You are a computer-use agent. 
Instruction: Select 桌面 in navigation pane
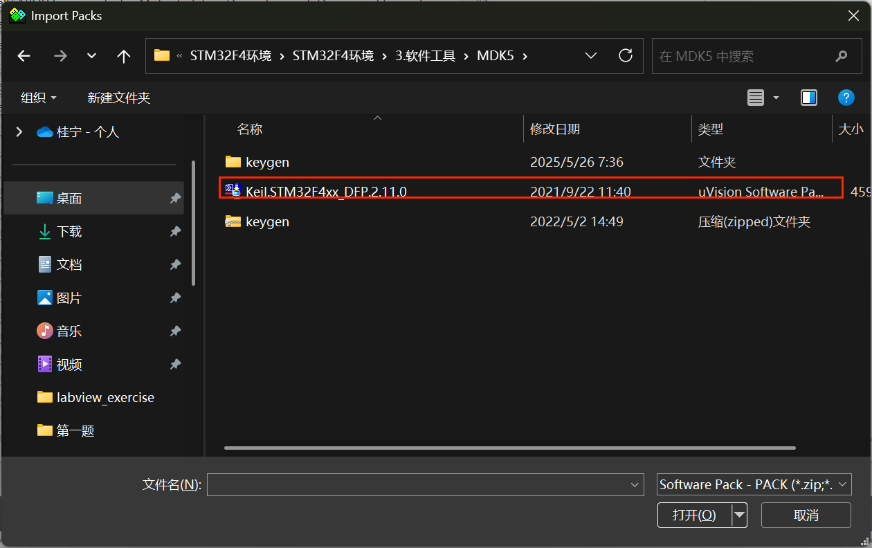[x=96, y=198]
